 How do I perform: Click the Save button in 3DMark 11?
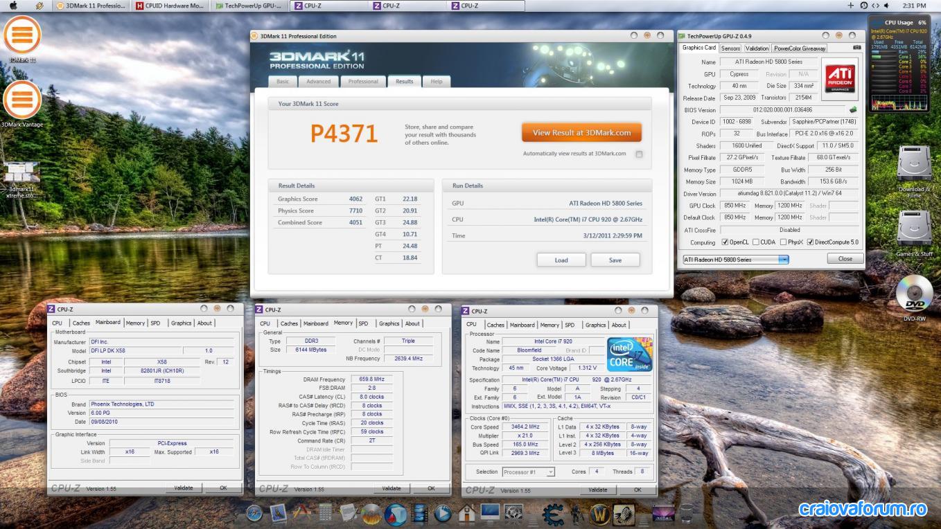pyautogui.click(x=615, y=260)
